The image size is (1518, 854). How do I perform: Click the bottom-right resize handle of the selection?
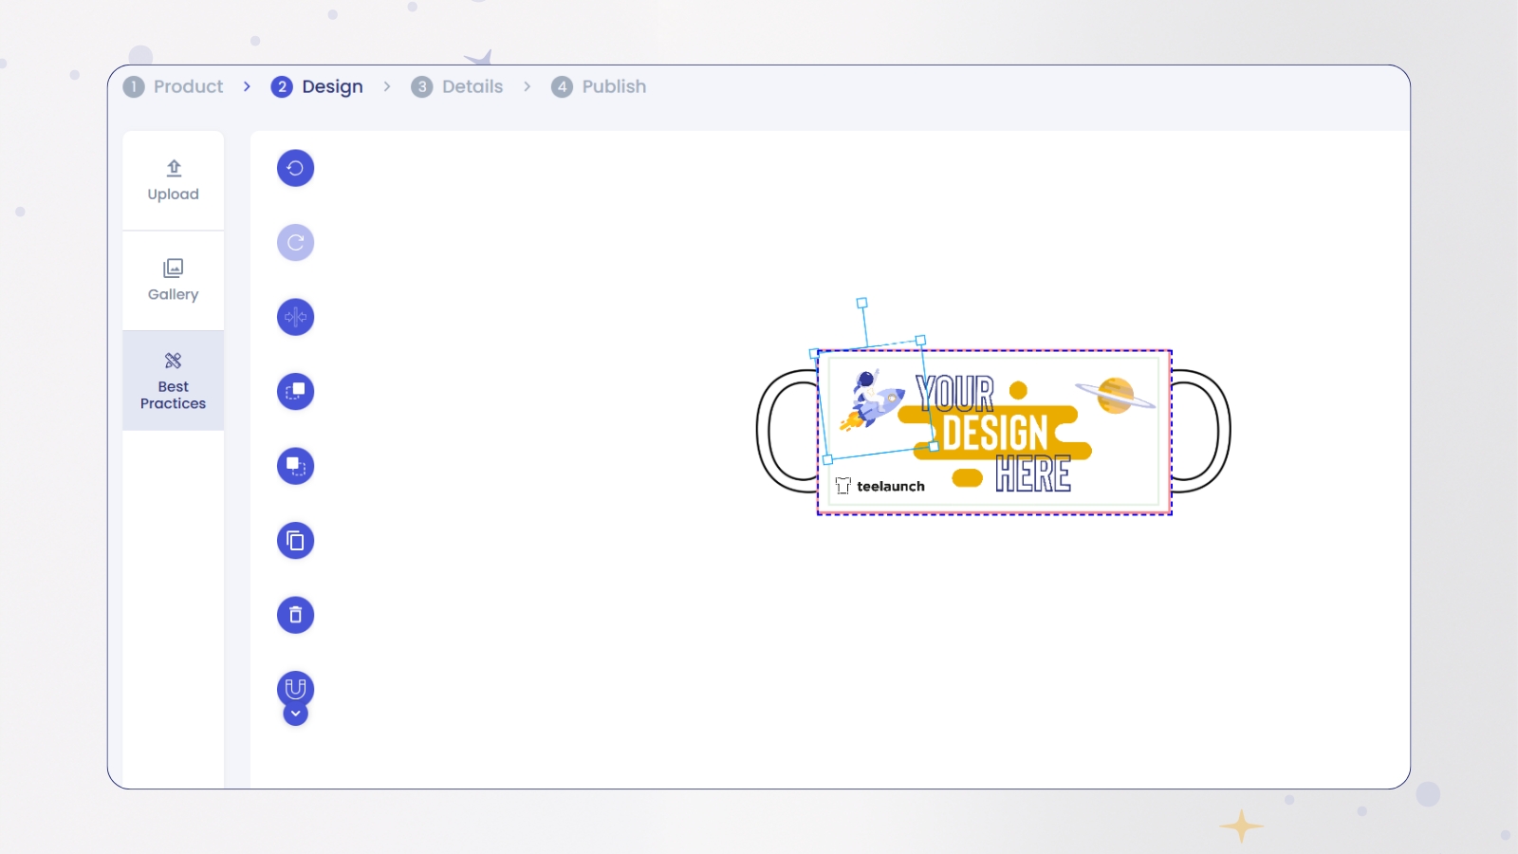[934, 446]
